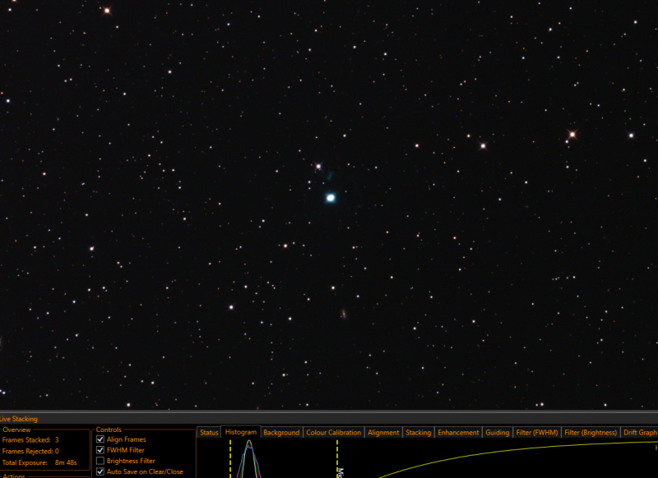Select the histogram black level yellow marker
Viewport: 658px width, 478px height.
click(x=230, y=459)
